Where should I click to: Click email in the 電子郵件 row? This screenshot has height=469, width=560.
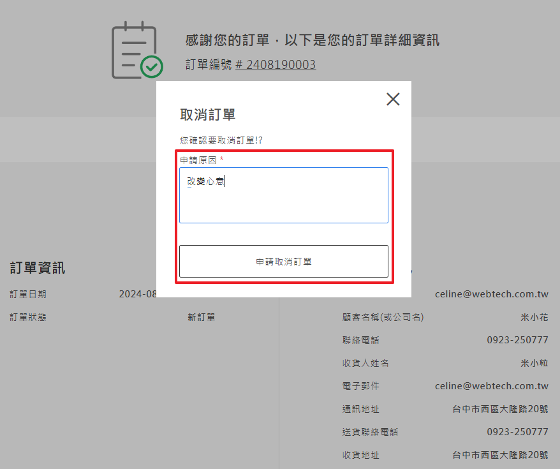(491, 386)
